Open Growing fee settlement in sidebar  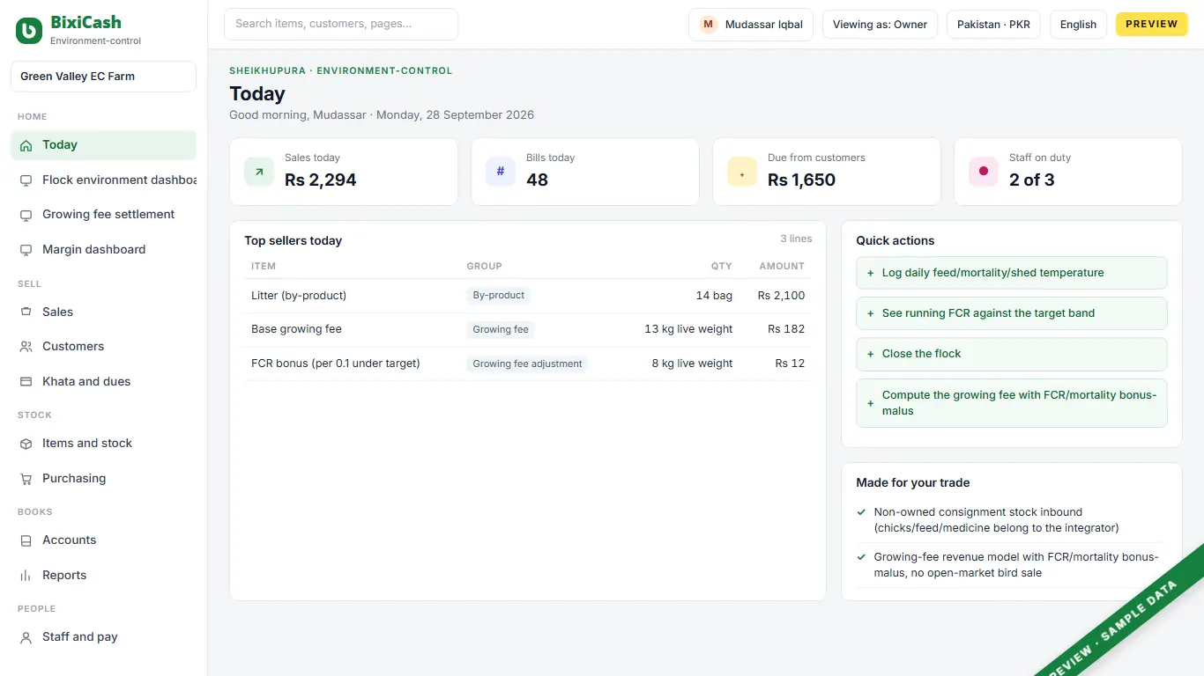click(103, 215)
